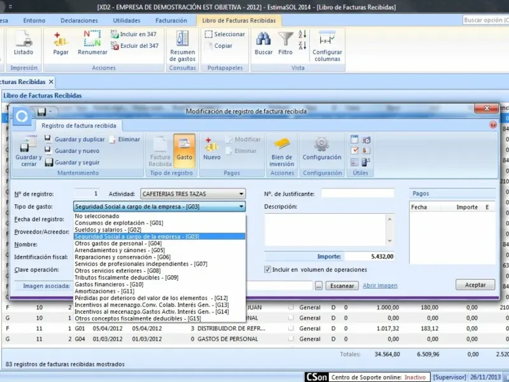Click the red help icon in the dialog
This screenshot has height=382, width=509.
click(x=492, y=125)
